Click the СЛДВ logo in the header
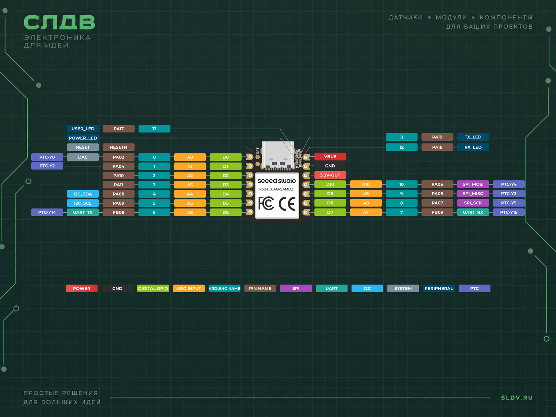 59,23
